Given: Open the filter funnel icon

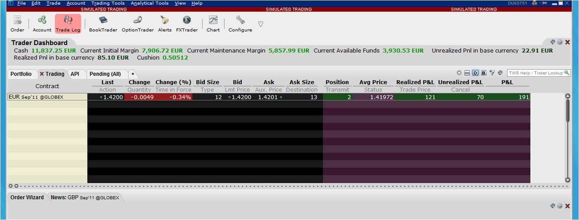Looking at the screenshot, I should pyautogui.click(x=492, y=73).
